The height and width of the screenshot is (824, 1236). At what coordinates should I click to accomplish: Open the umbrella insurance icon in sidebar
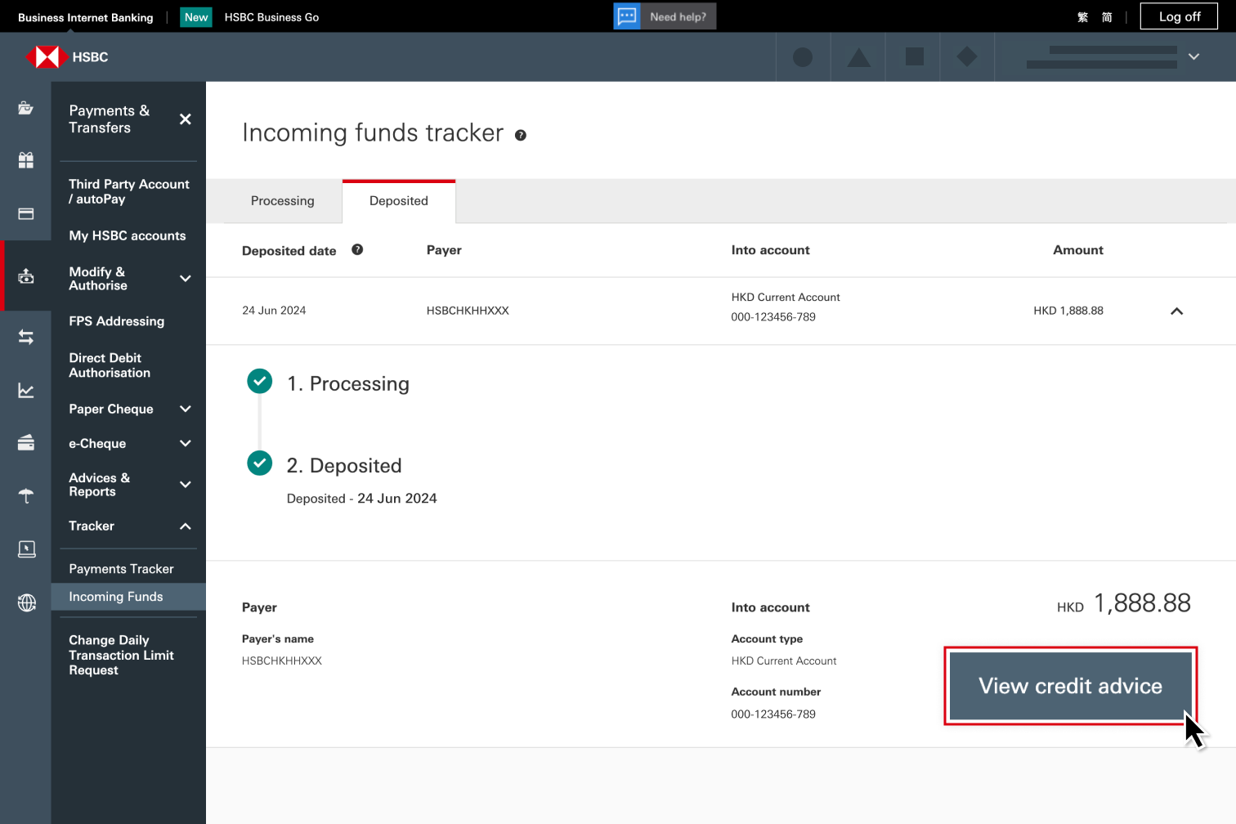pyautogui.click(x=26, y=495)
